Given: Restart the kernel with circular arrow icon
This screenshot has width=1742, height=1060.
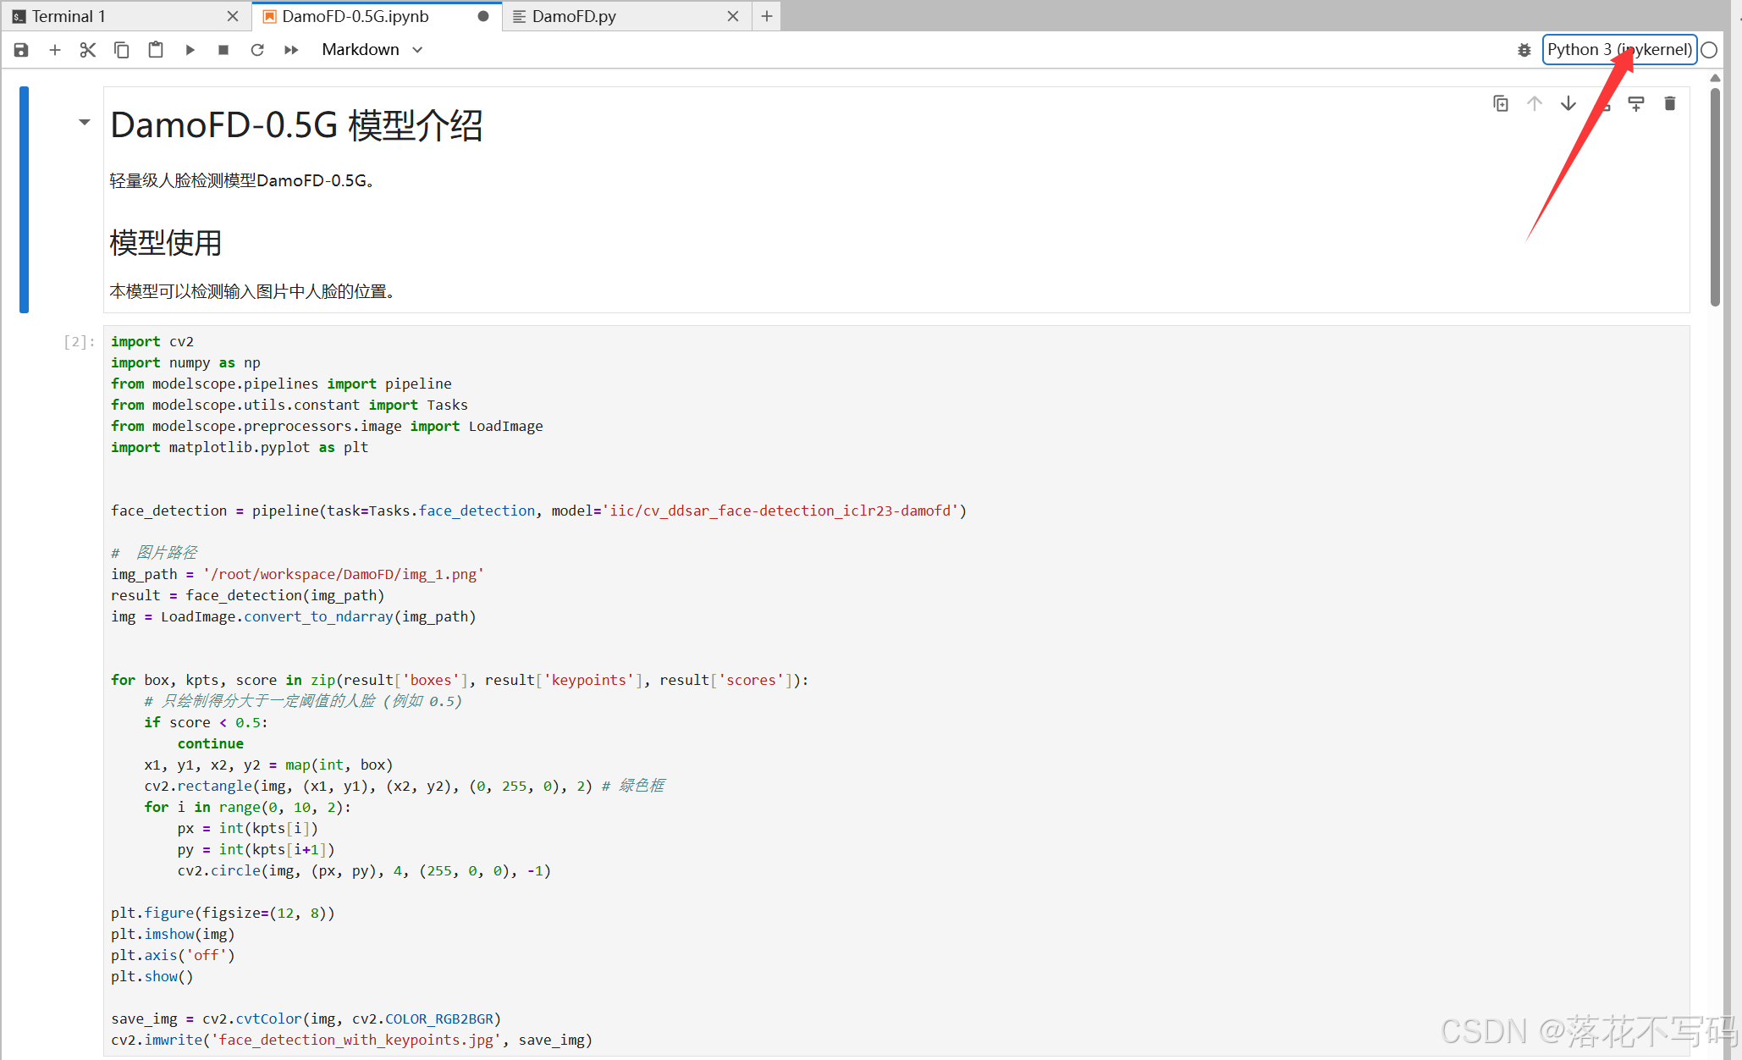Looking at the screenshot, I should [257, 50].
